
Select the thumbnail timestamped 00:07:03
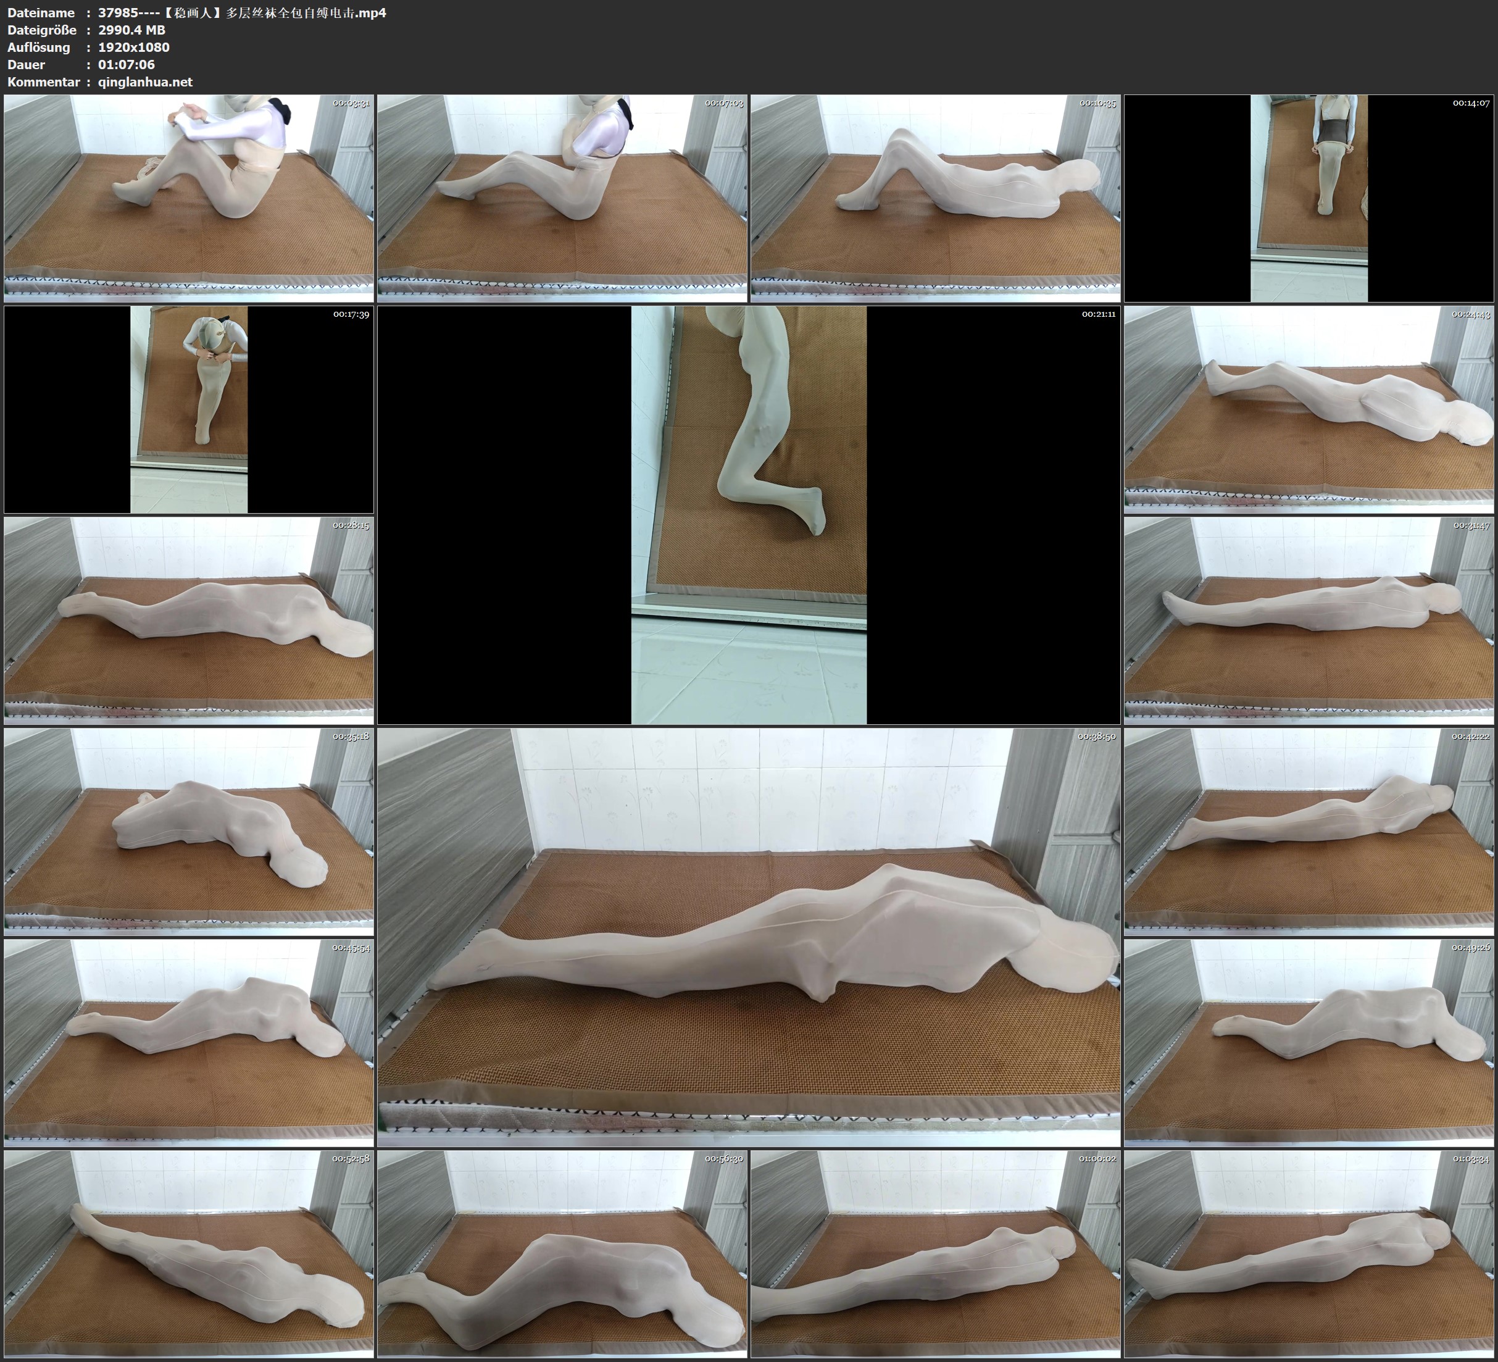click(562, 198)
